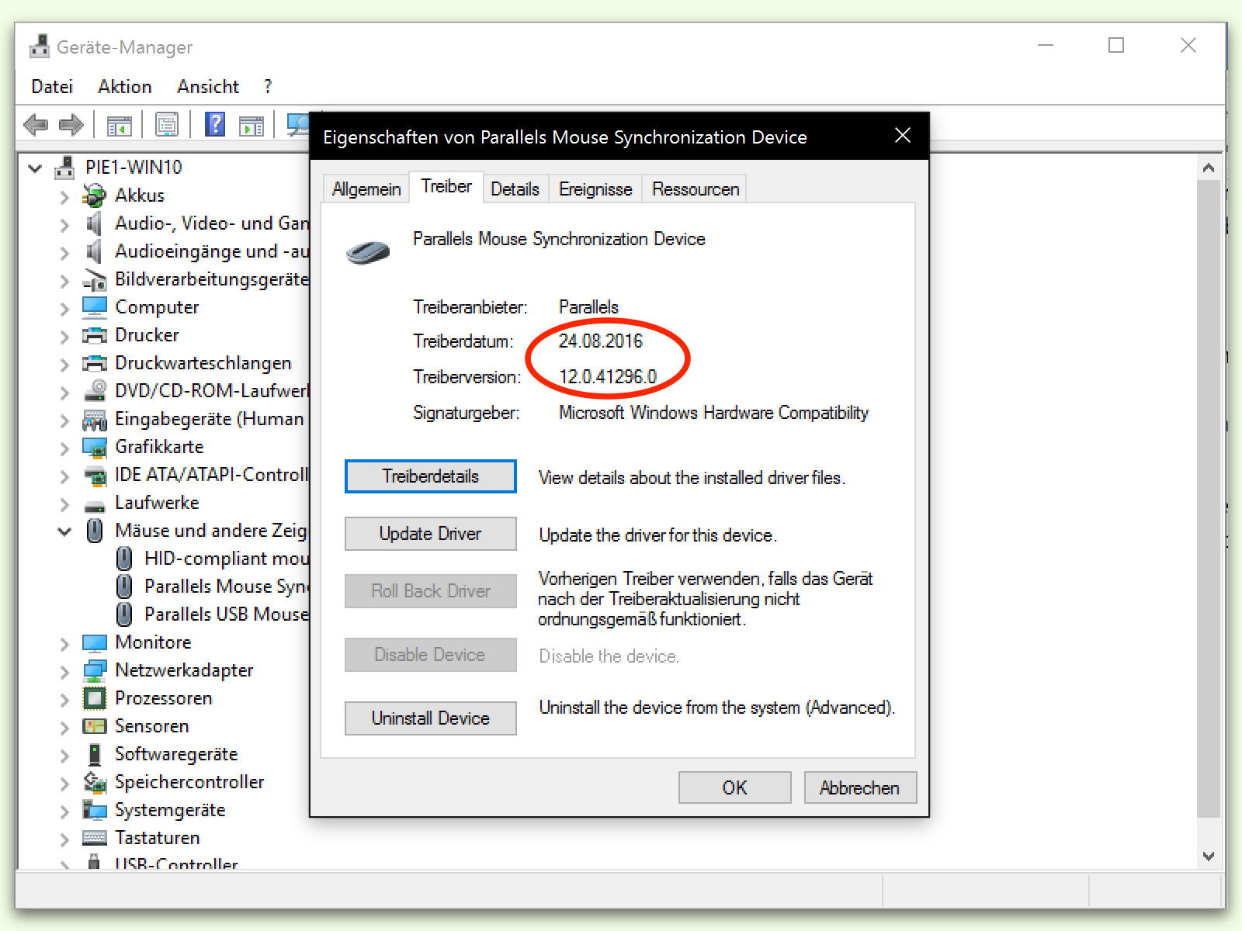Select the DVD/CD-ROM-Laufwerke disc icon
1242x931 pixels.
point(95,390)
